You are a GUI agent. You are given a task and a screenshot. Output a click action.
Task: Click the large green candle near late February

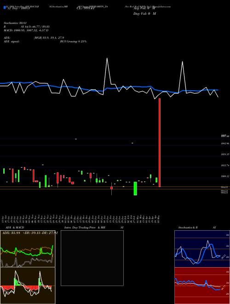coord(135,188)
